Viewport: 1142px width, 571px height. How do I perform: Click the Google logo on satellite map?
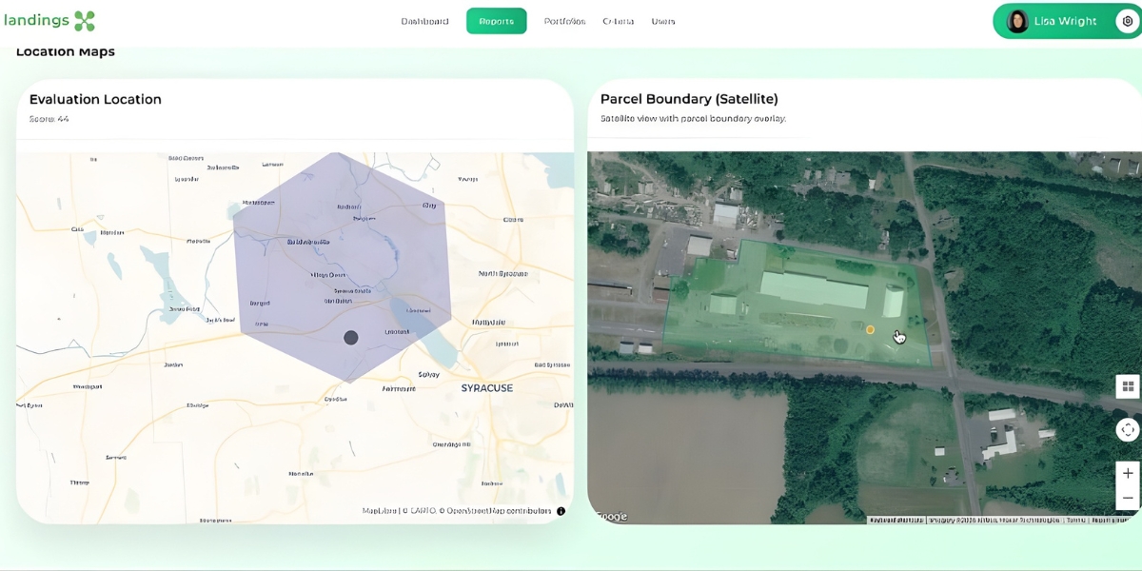coord(610,517)
